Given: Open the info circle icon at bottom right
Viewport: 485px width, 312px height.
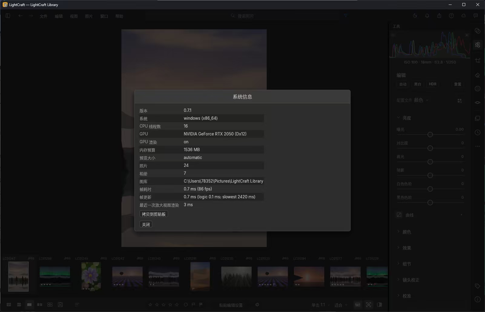Looking at the screenshot, I should tap(477, 299).
